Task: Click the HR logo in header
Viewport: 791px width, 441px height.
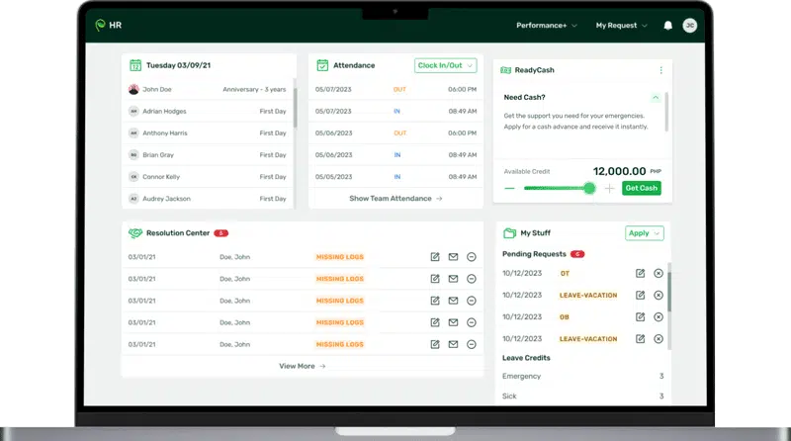Action: pos(109,26)
